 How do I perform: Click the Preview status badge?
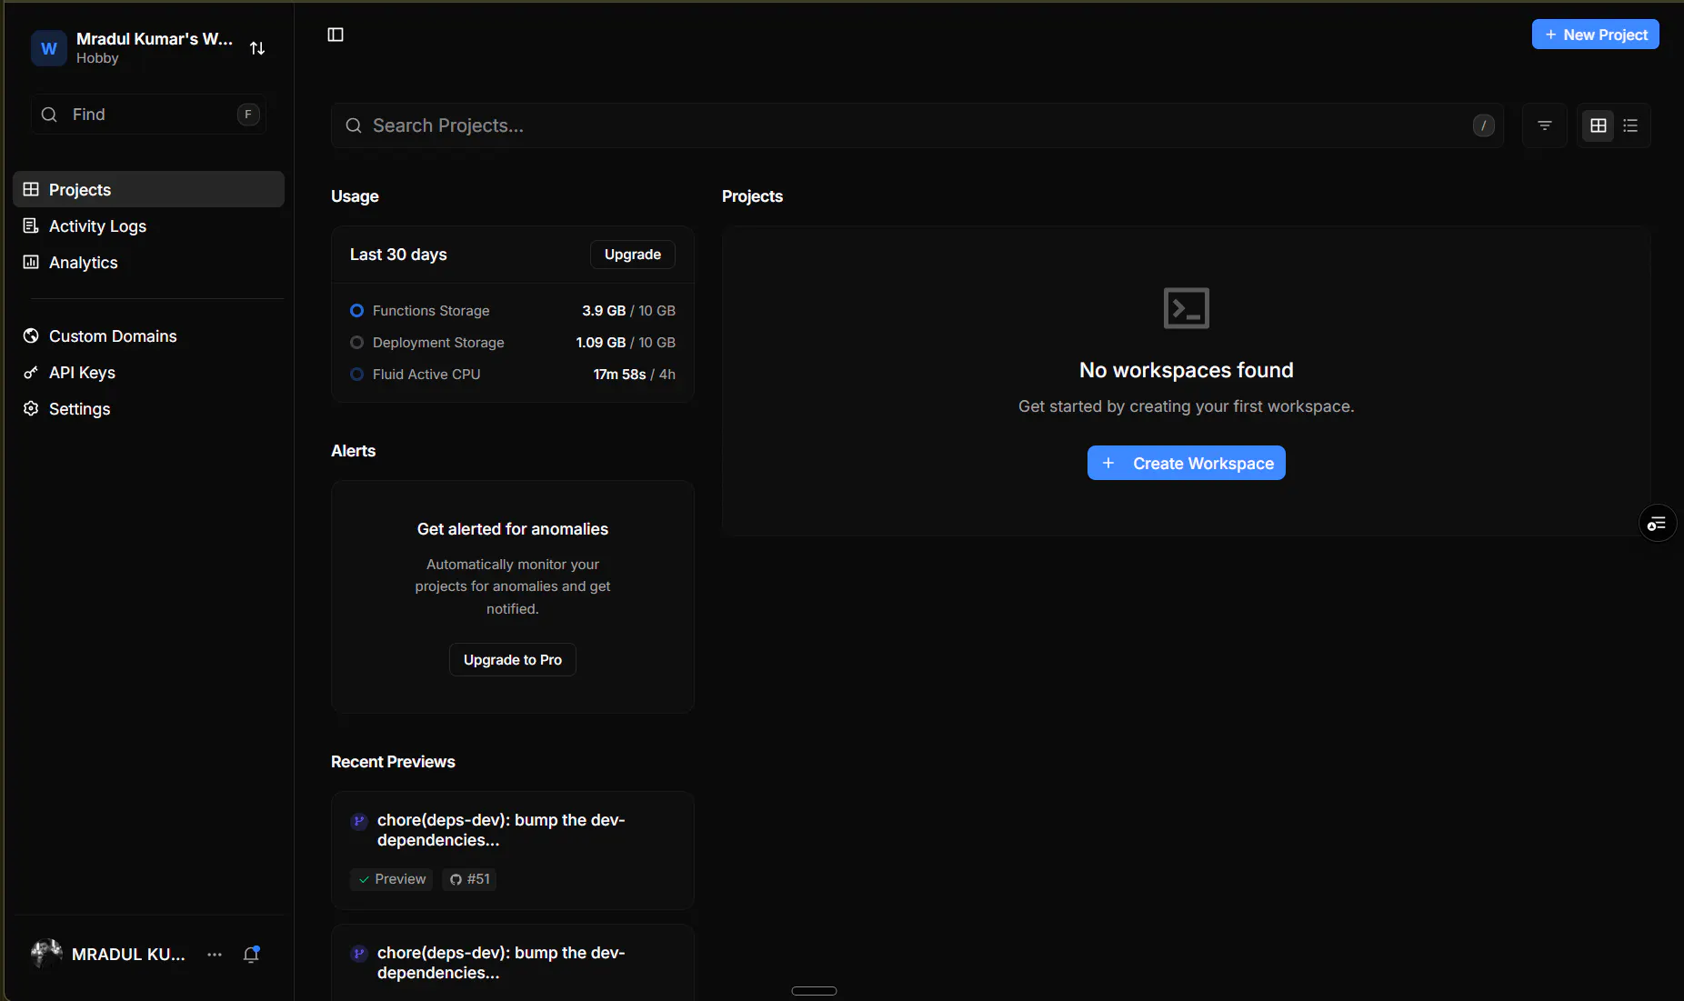coord(392,879)
